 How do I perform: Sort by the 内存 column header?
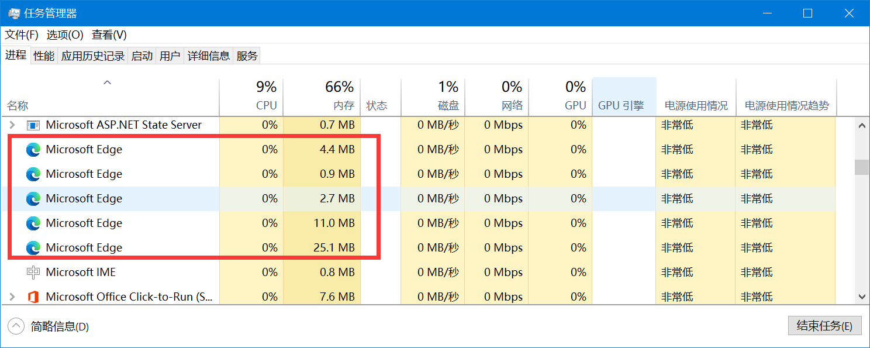322,97
